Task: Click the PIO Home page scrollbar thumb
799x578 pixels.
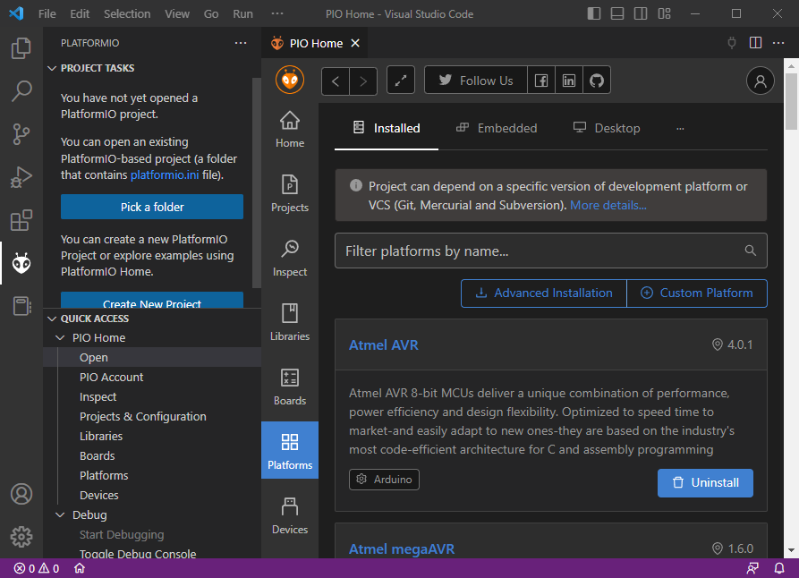Action: pyautogui.click(x=791, y=101)
